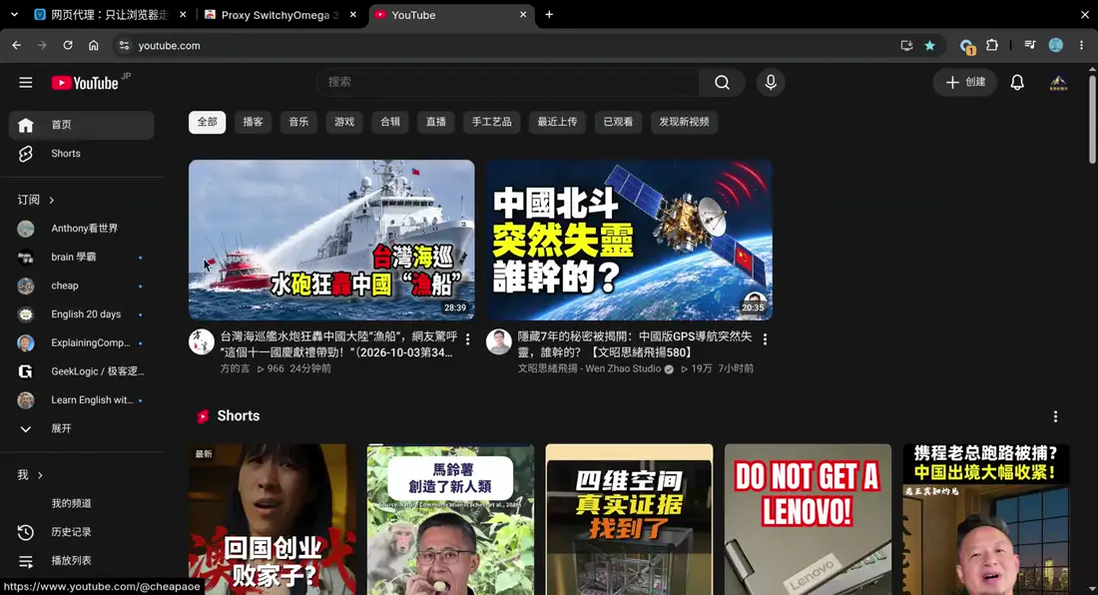Open brain 學霸 subscription
The height and width of the screenshot is (595, 1098).
pyautogui.click(x=82, y=257)
